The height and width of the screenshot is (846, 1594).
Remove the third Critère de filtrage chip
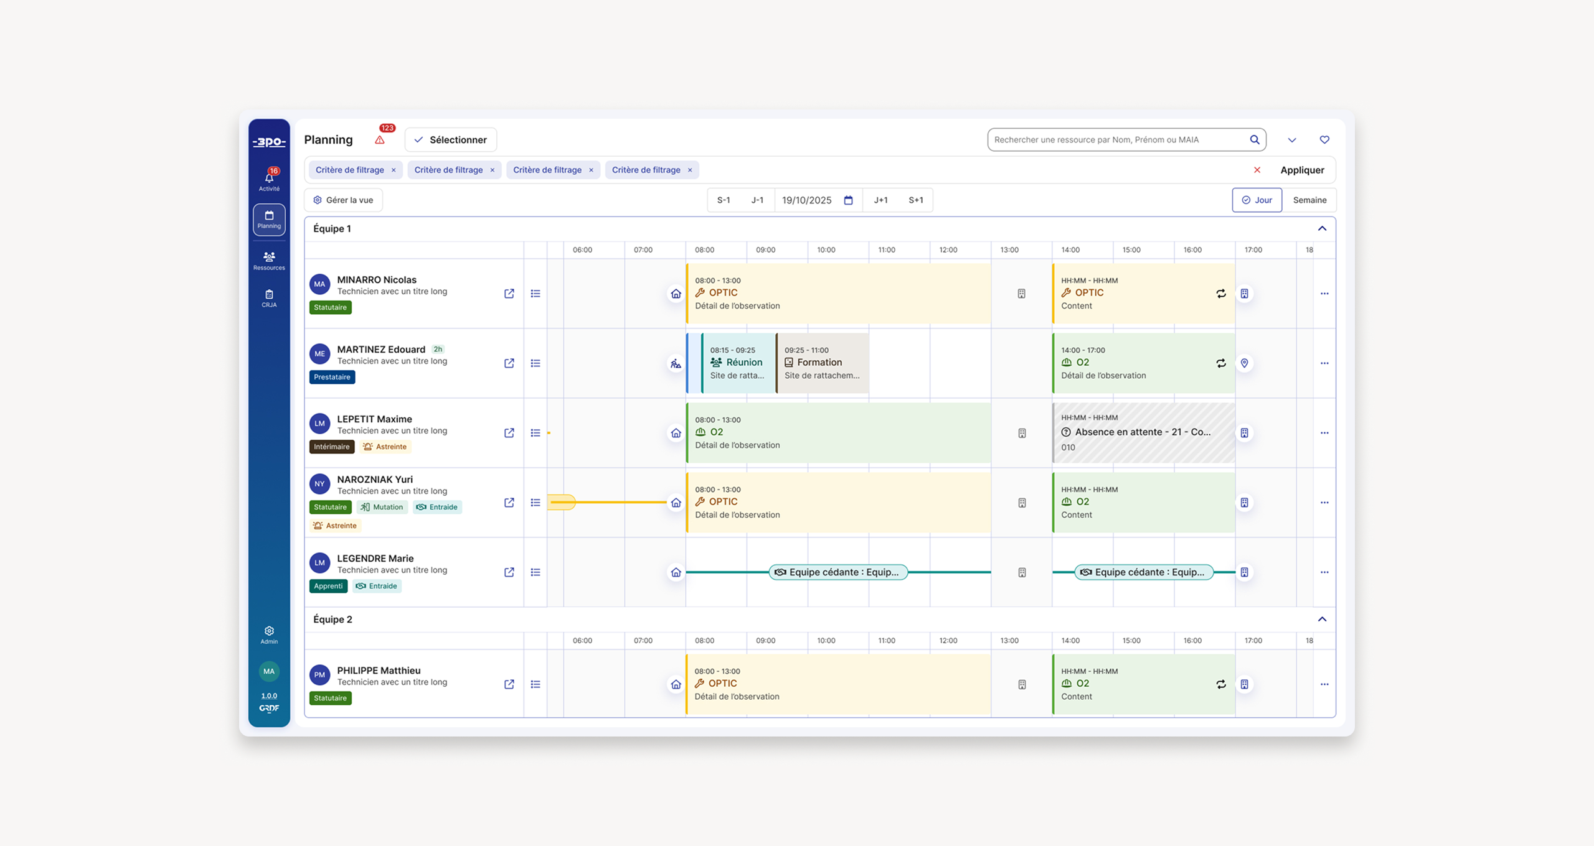coord(591,170)
